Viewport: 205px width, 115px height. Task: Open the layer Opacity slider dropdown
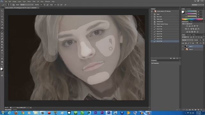[x=203, y=40]
